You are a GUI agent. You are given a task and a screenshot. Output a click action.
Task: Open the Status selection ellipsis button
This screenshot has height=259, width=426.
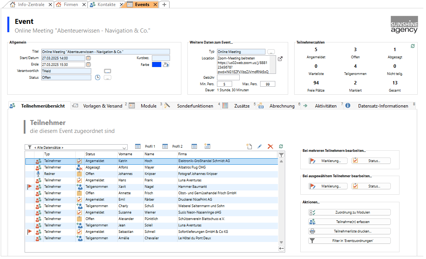coord(108,78)
